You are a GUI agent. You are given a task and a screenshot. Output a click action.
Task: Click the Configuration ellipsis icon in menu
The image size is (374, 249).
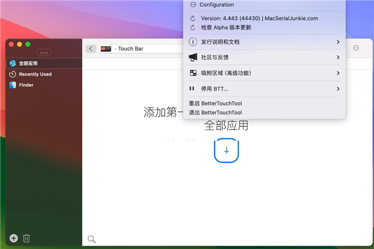click(193, 4)
